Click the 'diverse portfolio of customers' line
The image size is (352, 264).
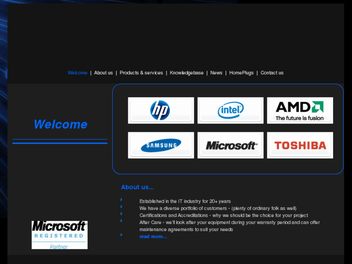[x=218, y=208]
